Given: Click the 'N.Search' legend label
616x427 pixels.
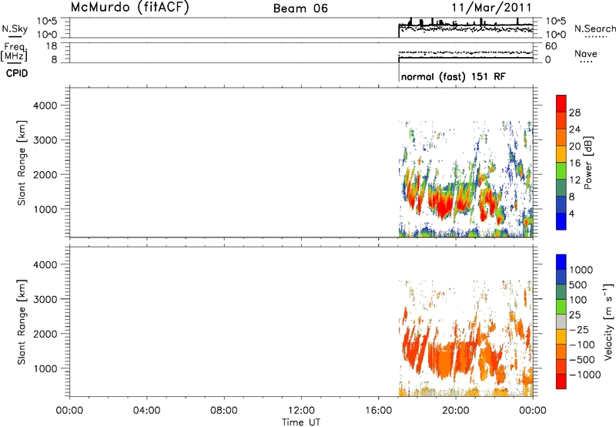Looking at the screenshot, I should (x=594, y=29).
